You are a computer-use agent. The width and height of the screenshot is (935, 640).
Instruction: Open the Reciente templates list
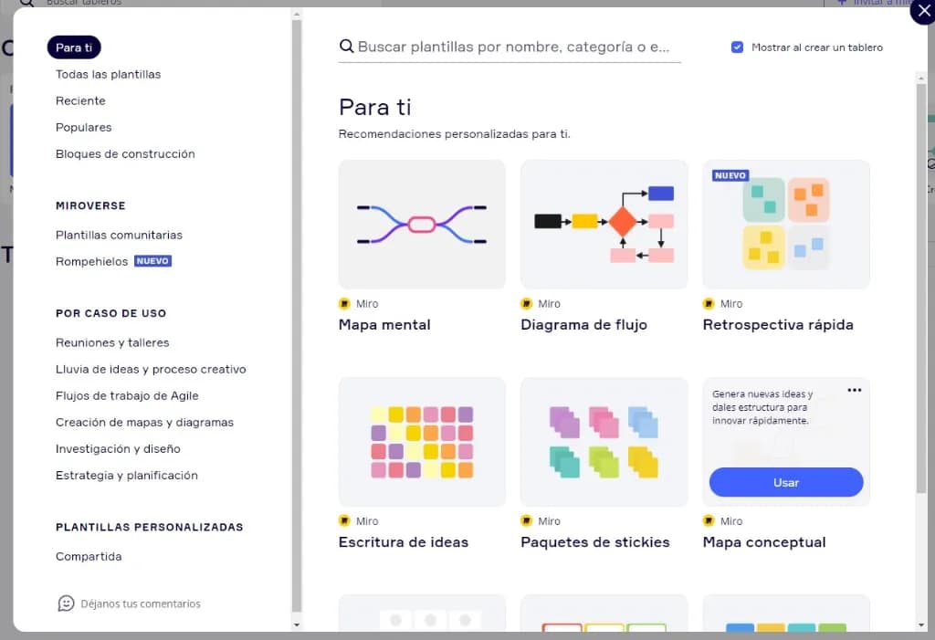pos(80,100)
